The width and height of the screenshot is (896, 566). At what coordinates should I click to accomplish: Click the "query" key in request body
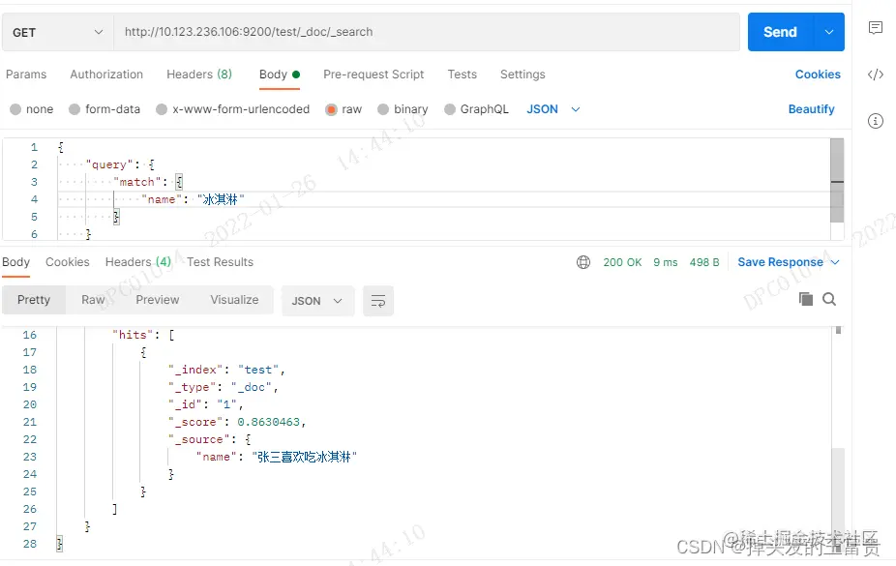[x=109, y=164]
